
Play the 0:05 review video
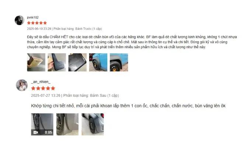click(x=42, y=124)
